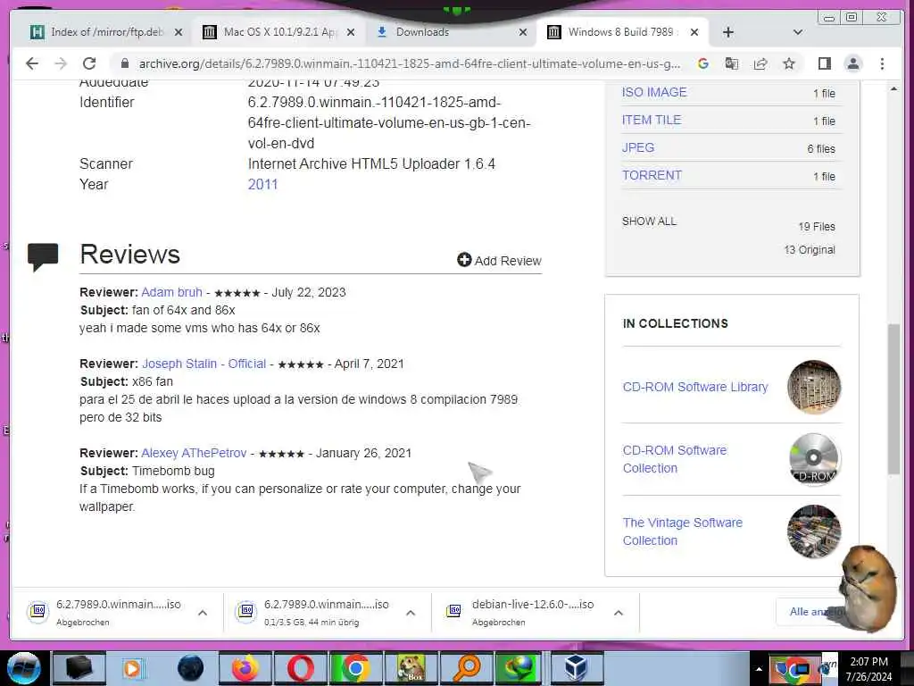Viewport: 914px width, 686px height.
Task: Click the CD-ROM disc thumbnail
Action: tap(814, 459)
